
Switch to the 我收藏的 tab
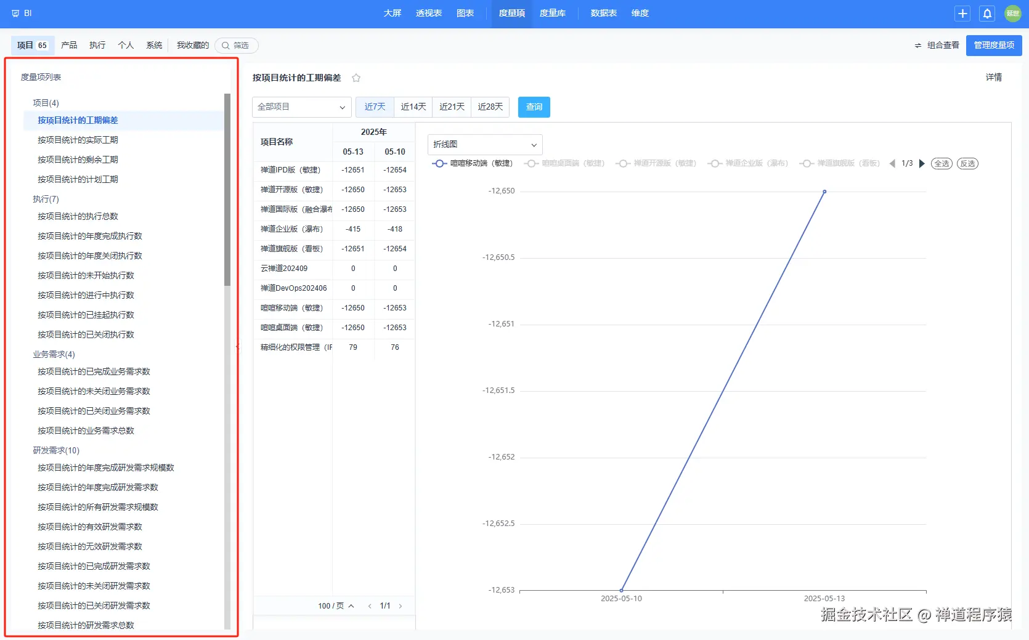(193, 46)
